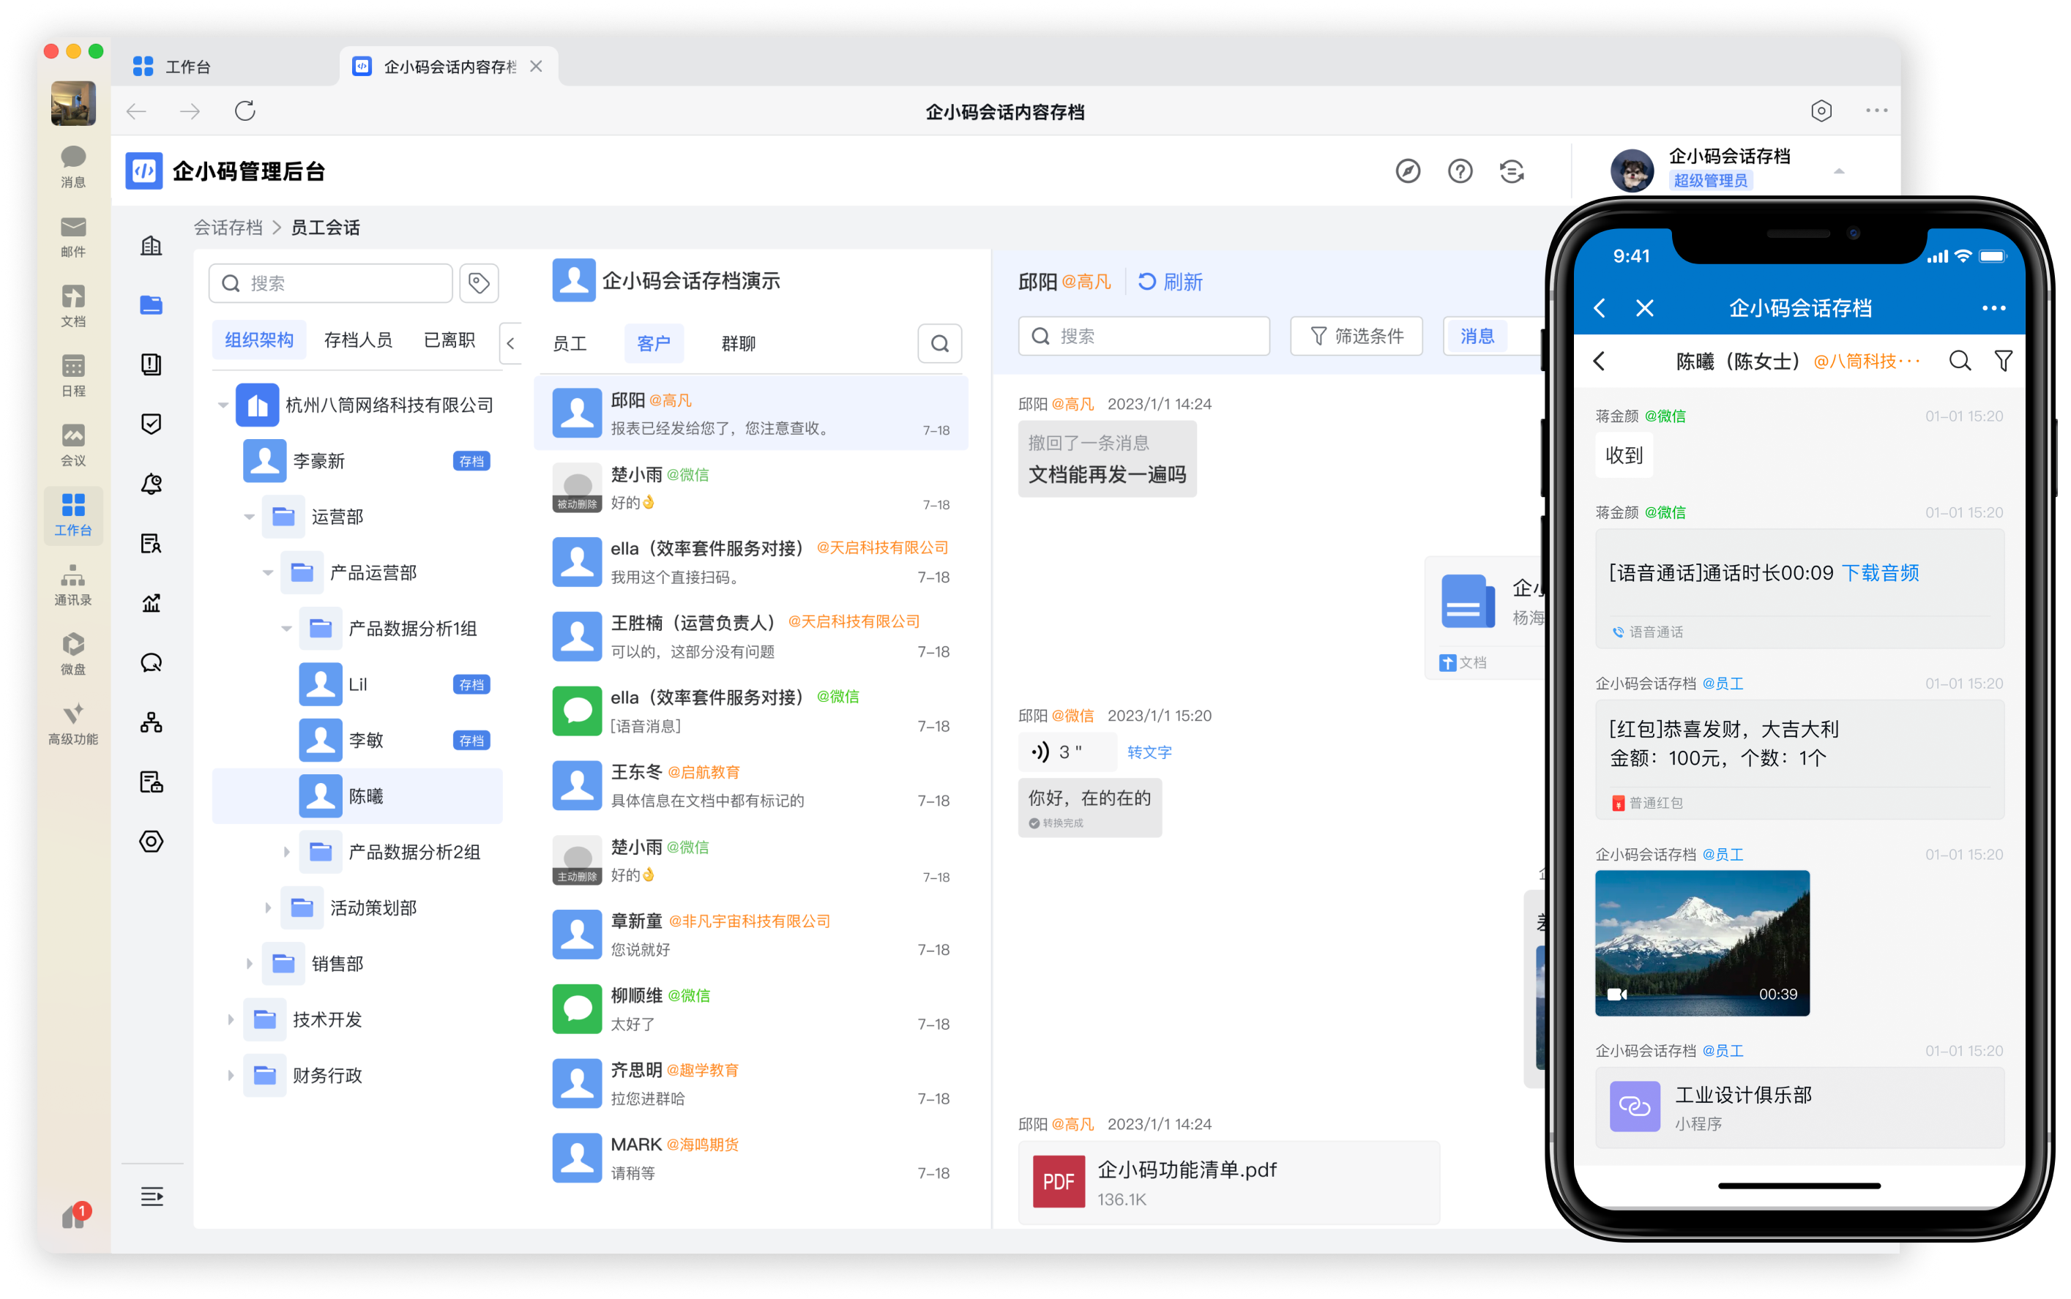Click the blue folder archive icon in sidebar
The width and height of the screenshot is (2071, 1299).
(x=152, y=305)
